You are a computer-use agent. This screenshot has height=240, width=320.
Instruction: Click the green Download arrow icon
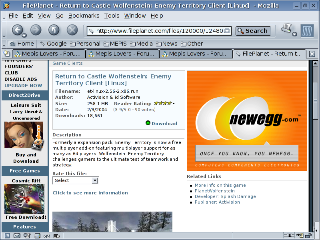[148, 123]
